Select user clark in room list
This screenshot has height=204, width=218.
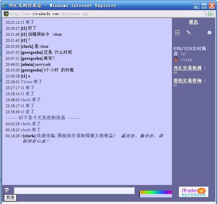tap(186, 60)
